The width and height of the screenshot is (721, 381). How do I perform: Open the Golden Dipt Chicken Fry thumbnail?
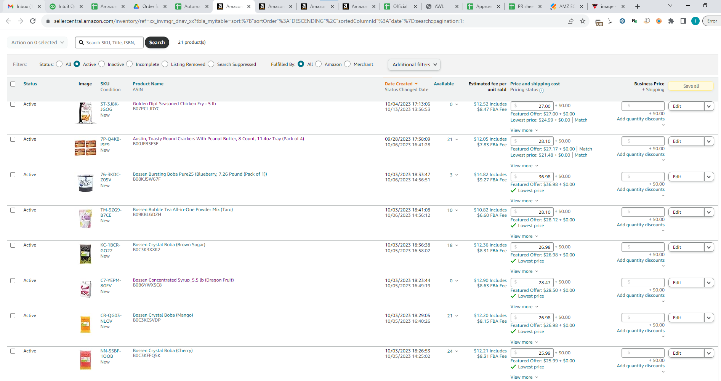click(86, 113)
